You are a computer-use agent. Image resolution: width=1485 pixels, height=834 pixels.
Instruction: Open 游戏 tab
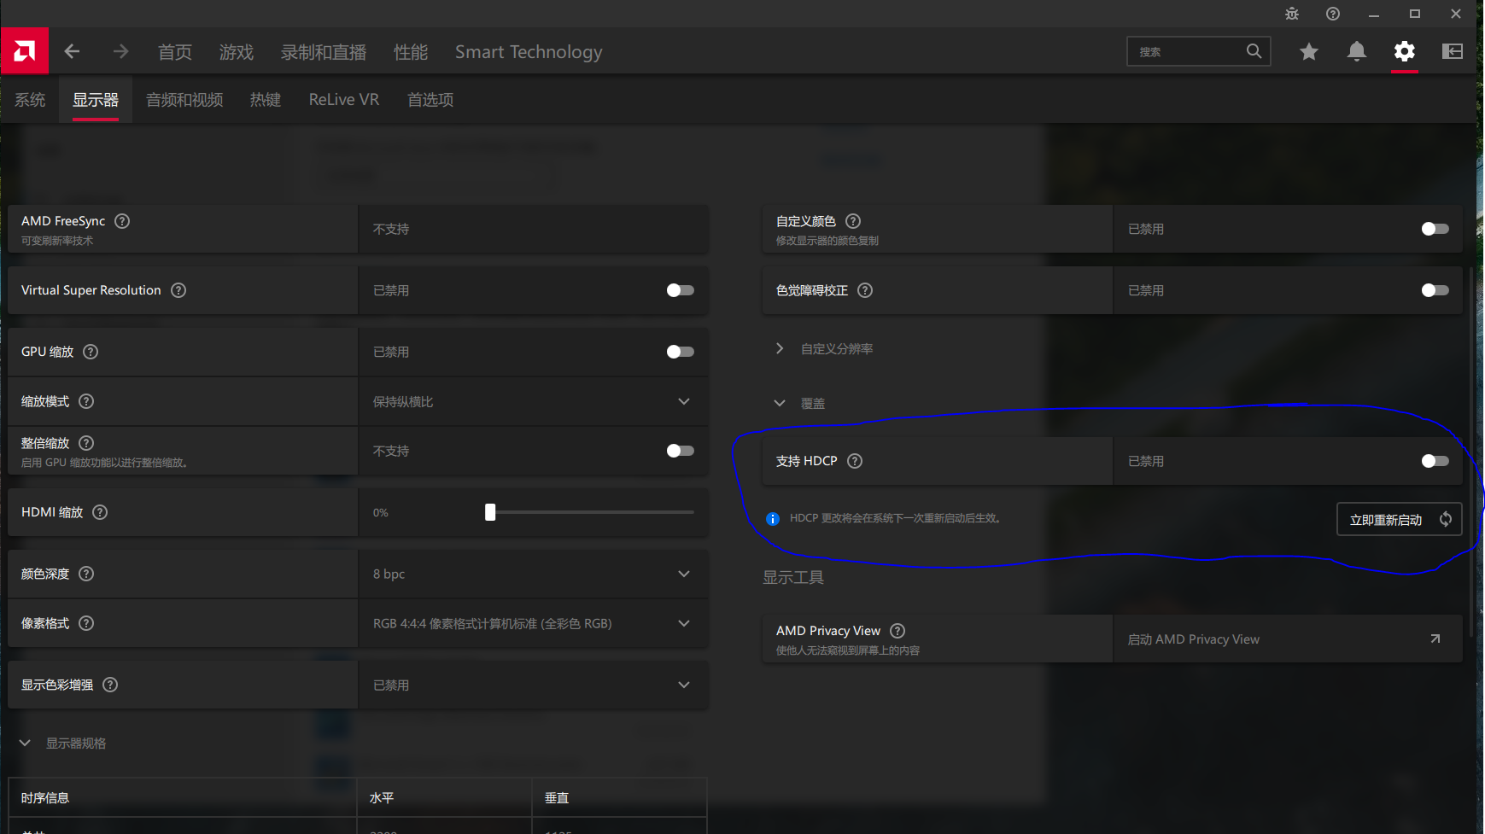(x=237, y=52)
